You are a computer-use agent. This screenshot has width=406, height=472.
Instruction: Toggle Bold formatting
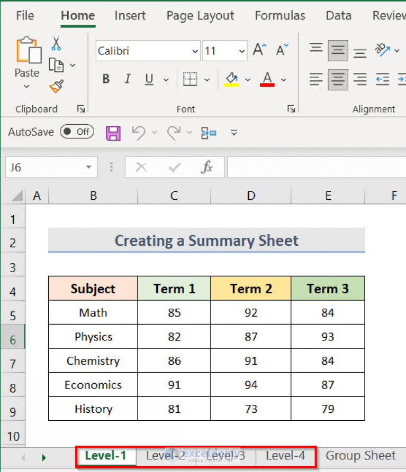pyautogui.click(x=106, y=79)
